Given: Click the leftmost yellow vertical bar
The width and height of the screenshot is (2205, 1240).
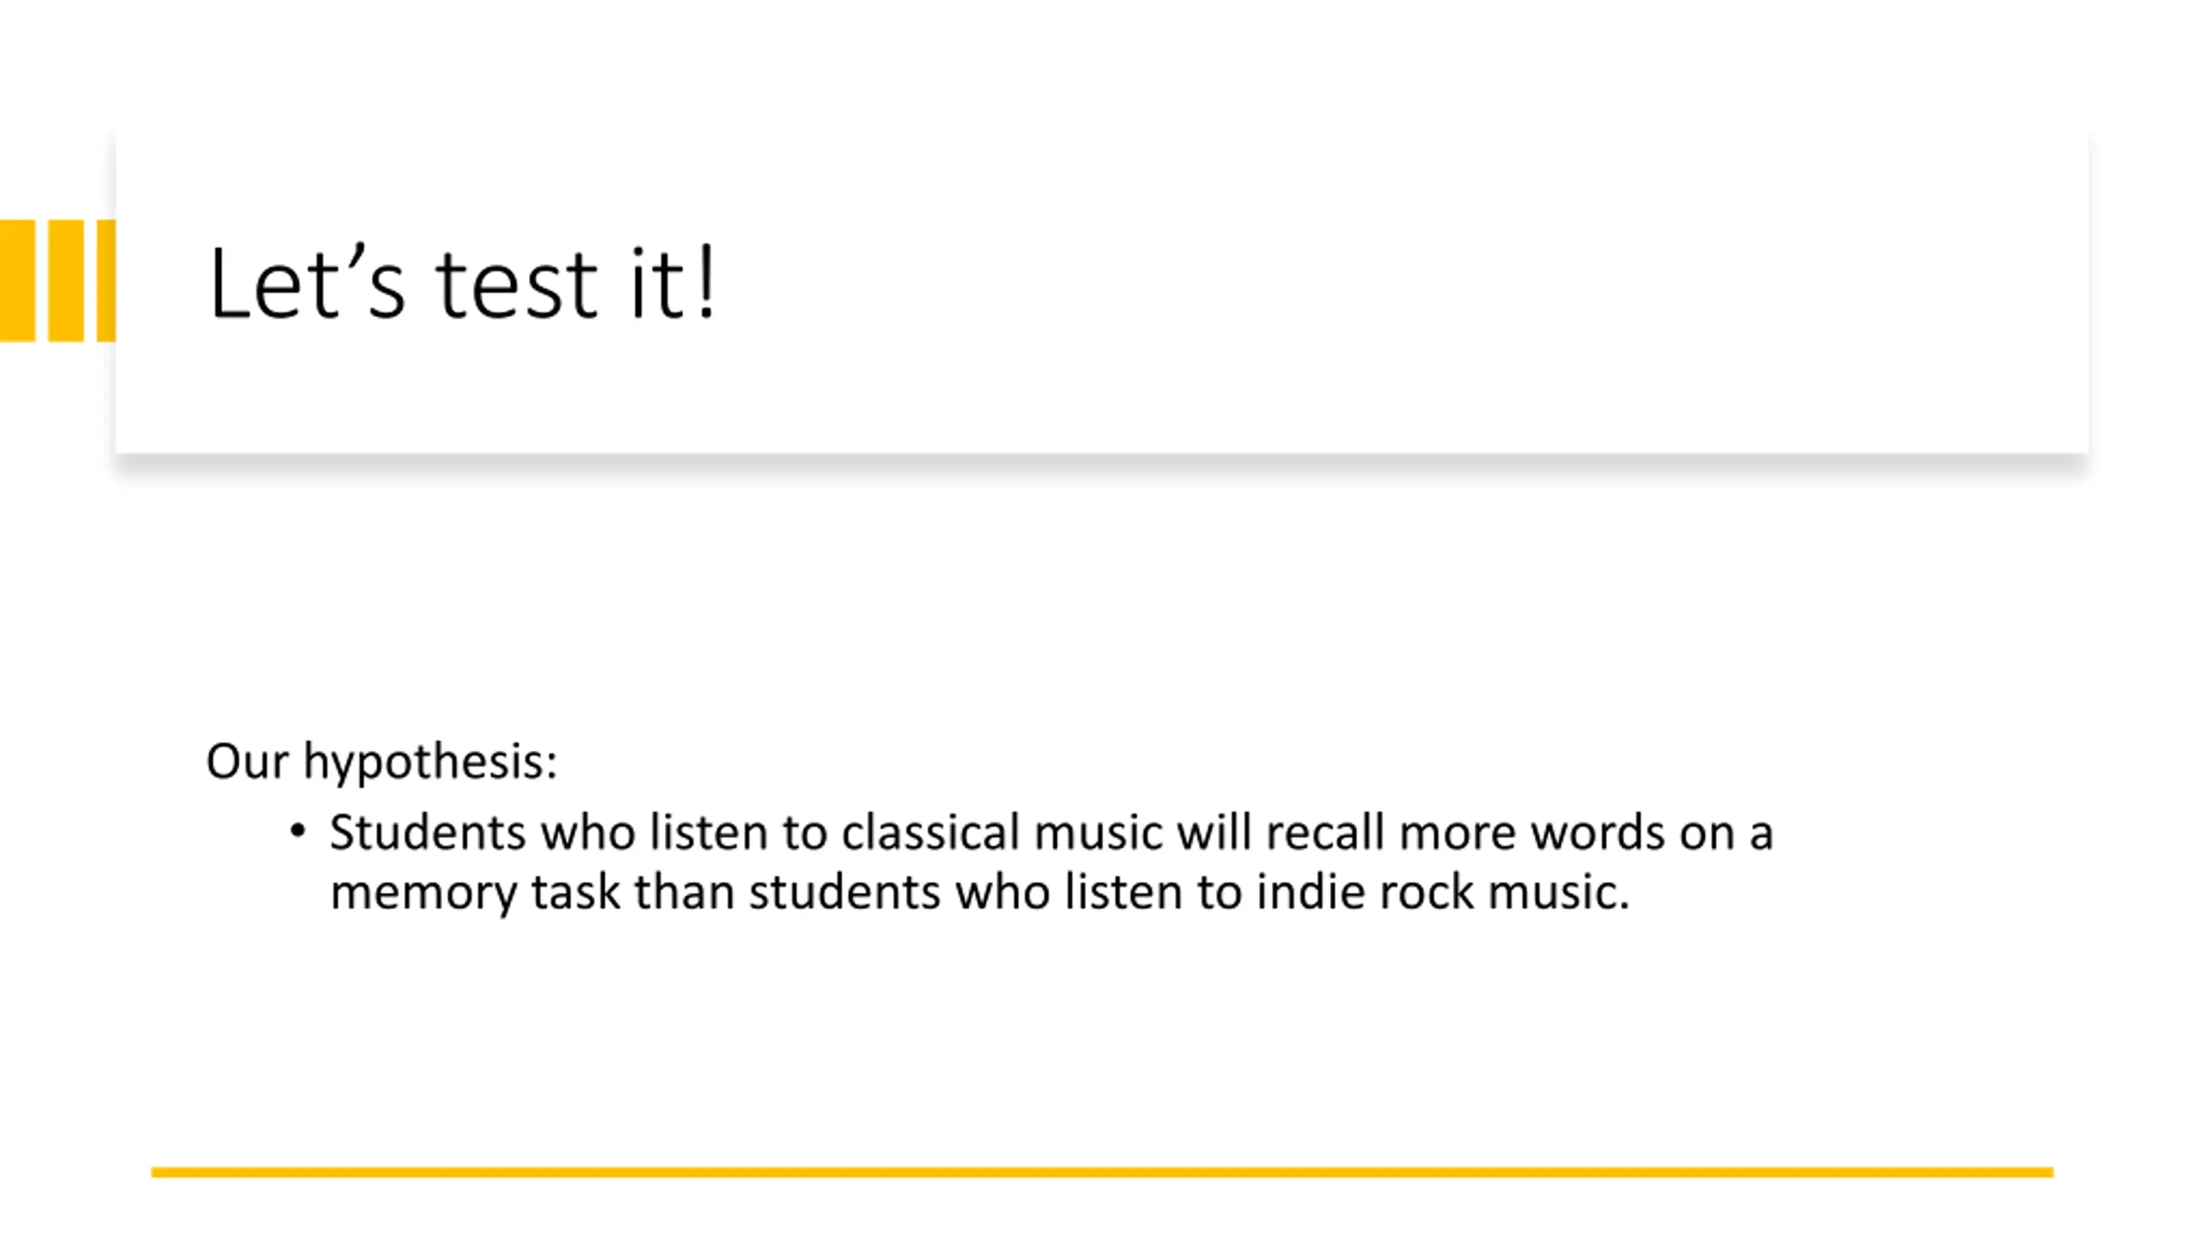Looking at the screenshot, I should (x=17, y=281).
